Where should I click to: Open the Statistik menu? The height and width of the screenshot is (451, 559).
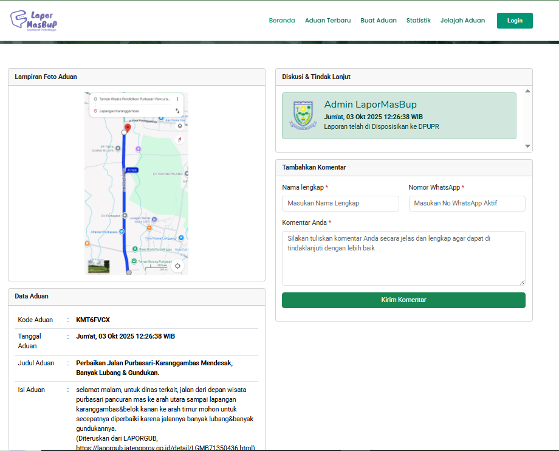coord(419,21)
